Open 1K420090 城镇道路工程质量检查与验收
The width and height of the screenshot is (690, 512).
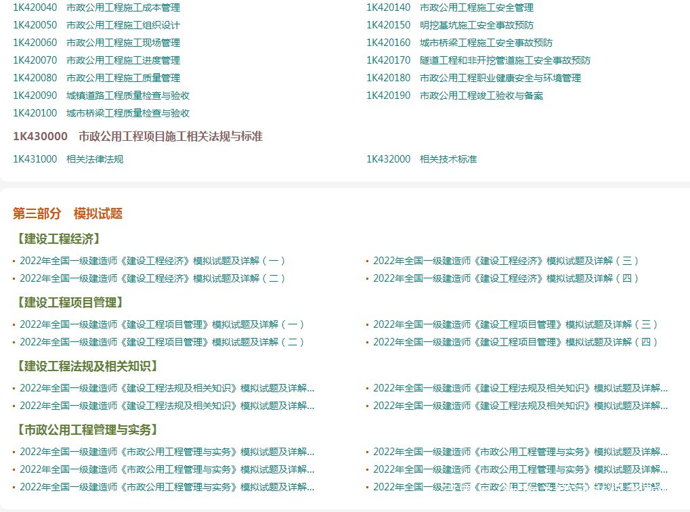[x=101, y=95]
